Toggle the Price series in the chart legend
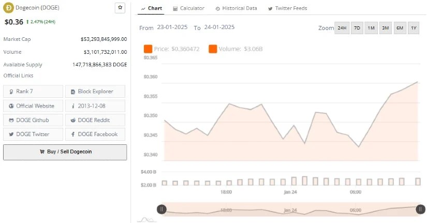 click(x=148, y=49)
